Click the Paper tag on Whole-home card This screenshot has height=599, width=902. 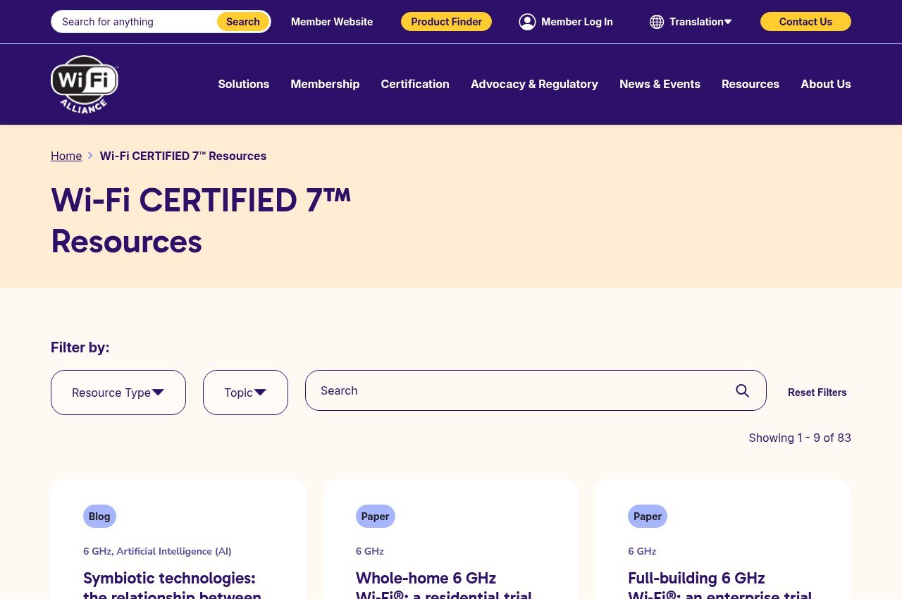tap(375, 517)
